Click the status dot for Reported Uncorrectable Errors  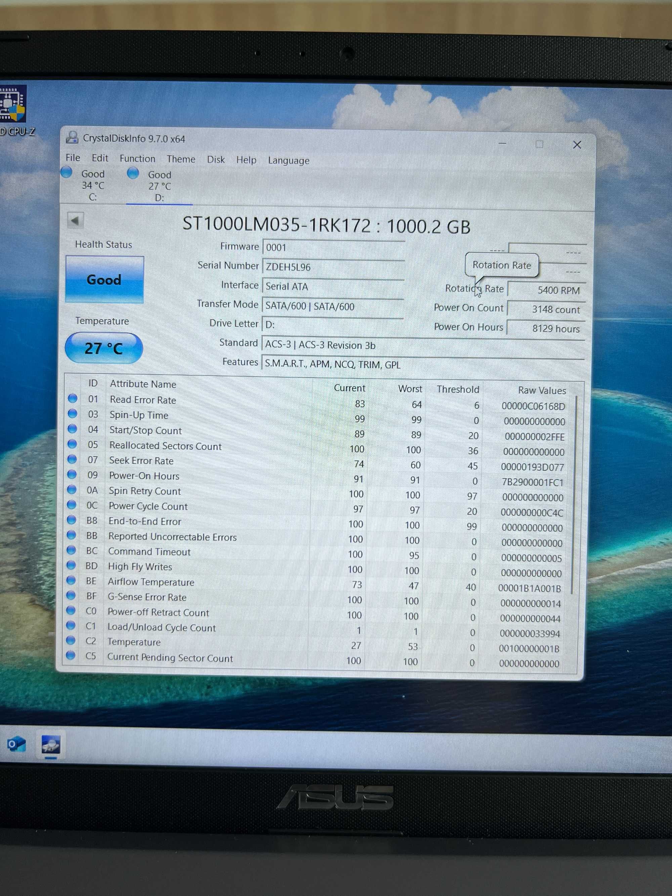(71, 535)
